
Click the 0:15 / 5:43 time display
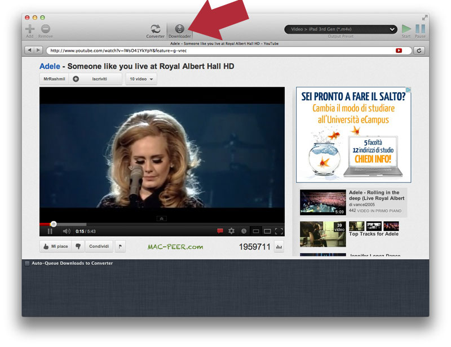86,232
